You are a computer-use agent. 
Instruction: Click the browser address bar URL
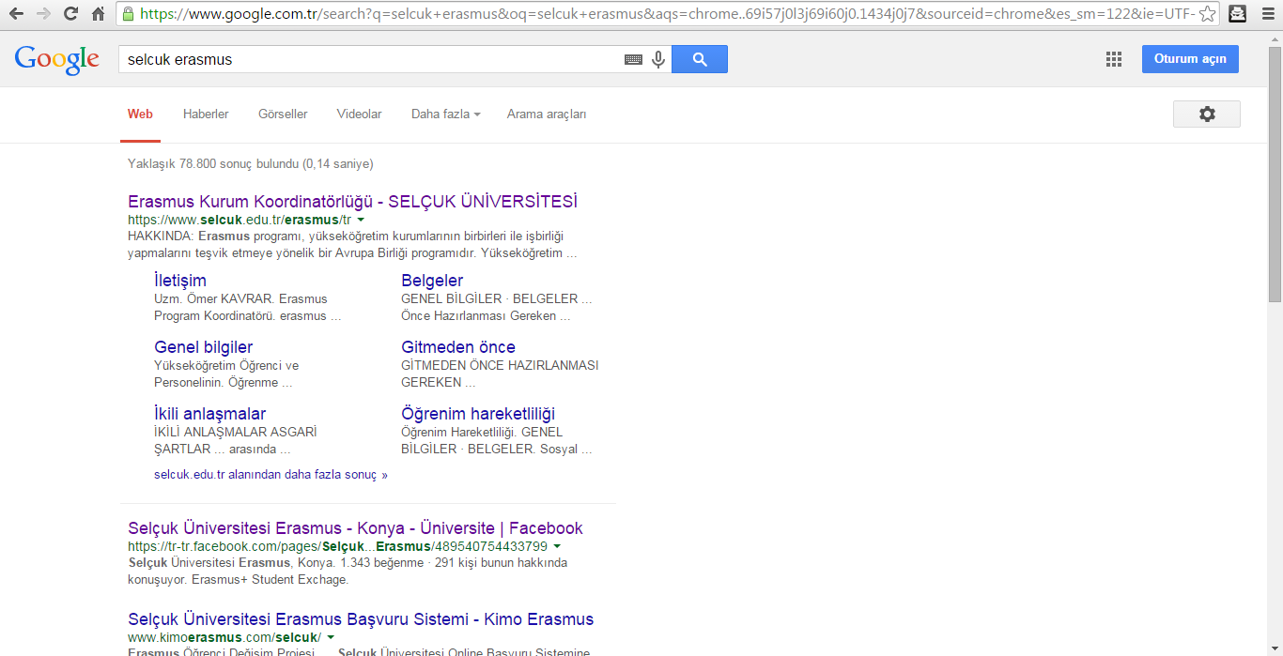coord(667,14)
